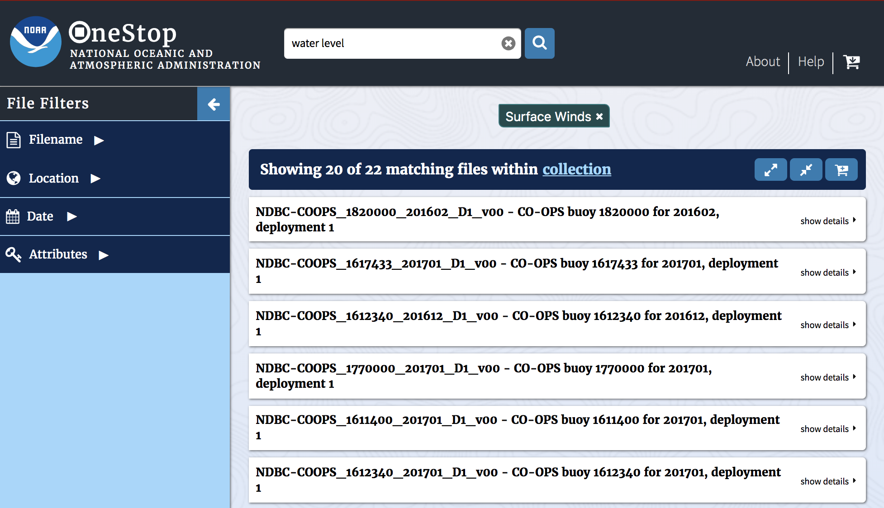Click the Surface Winds chip label
This screenshot has height=508, width=884.
[x=548, y=117]
